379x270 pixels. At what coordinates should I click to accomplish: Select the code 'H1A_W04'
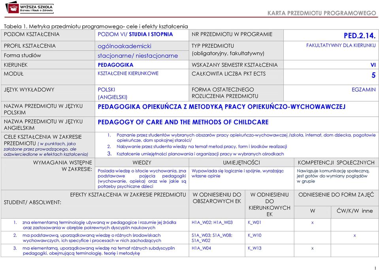201,248
